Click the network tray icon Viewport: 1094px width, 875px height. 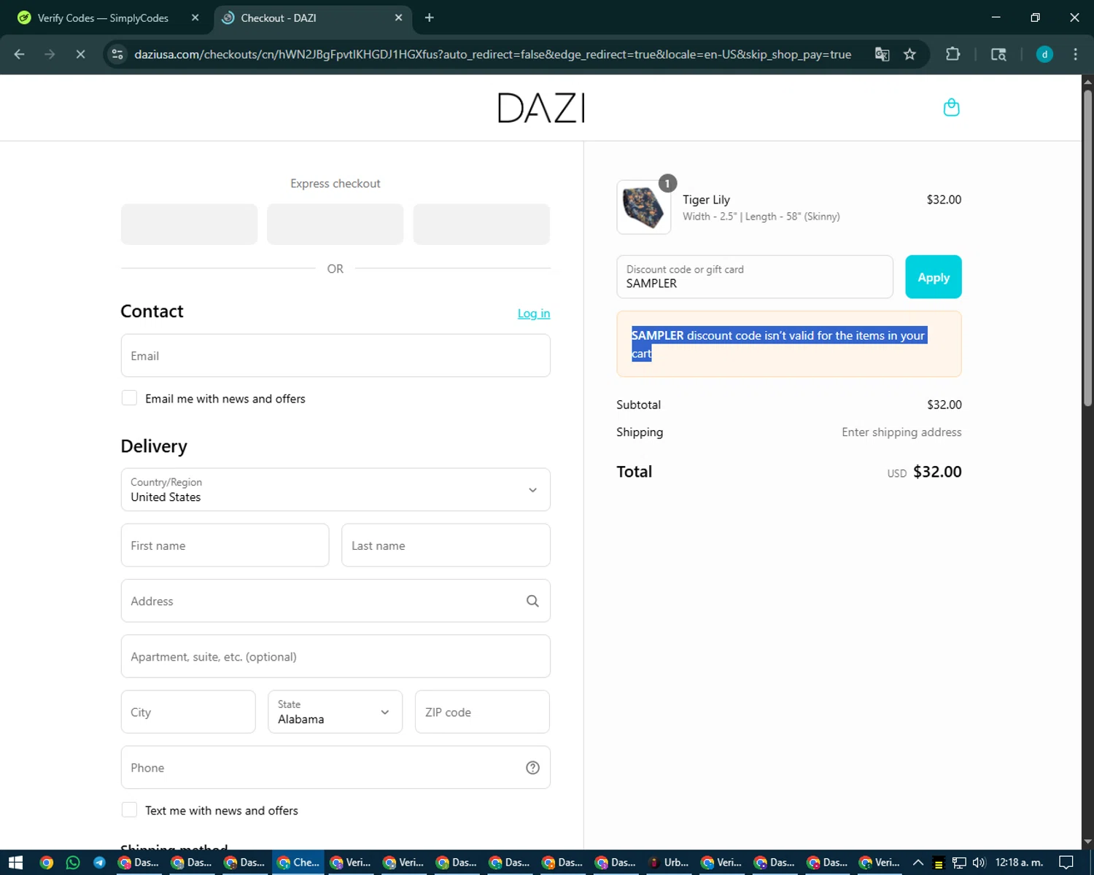959,863
